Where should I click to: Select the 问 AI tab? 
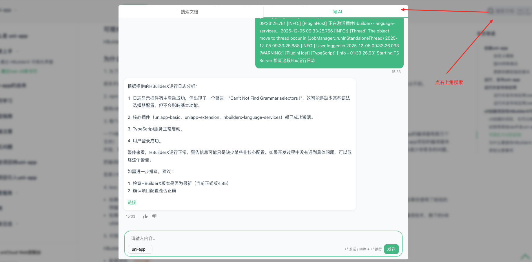tap(337, 12)
